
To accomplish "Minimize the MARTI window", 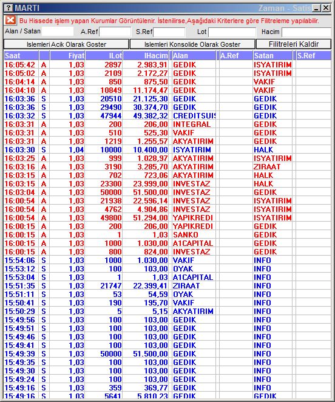I will pos(317,8).
